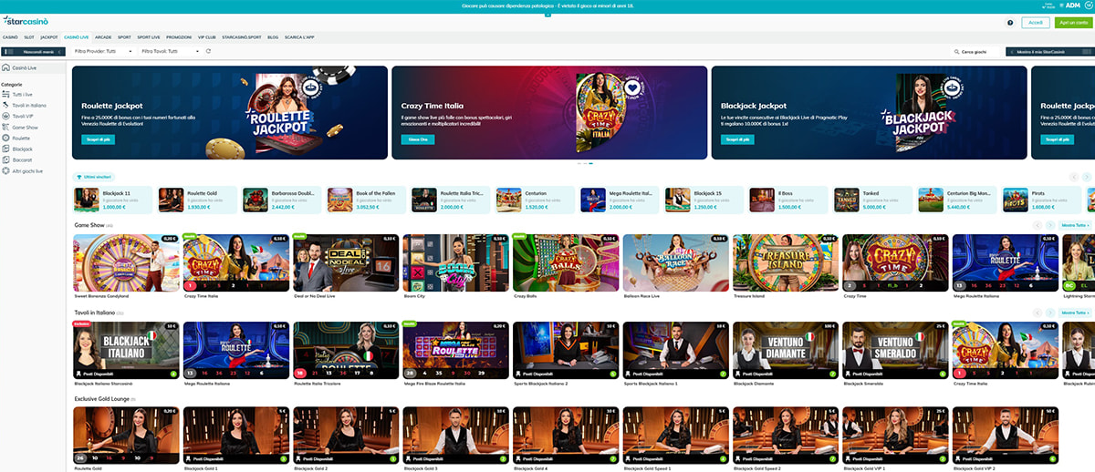Open the CASINÒ menu item
Viewport: 1095px width, 472px height.
[10, 37]
